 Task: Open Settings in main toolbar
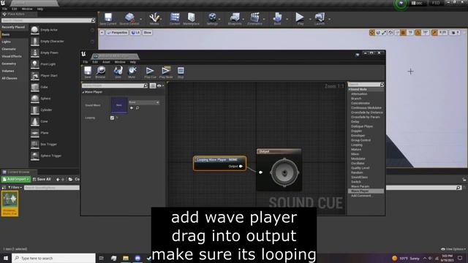212,19
